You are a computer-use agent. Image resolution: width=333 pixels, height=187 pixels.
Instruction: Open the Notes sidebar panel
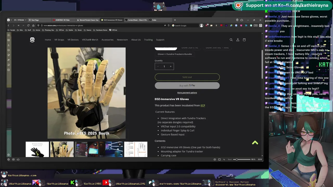coord(9,55)
